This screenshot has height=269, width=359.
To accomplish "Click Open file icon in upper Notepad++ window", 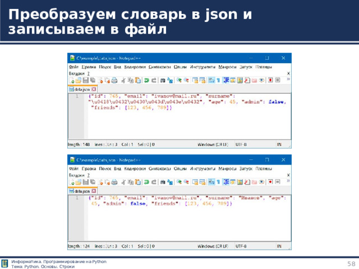I will [79, 80].
